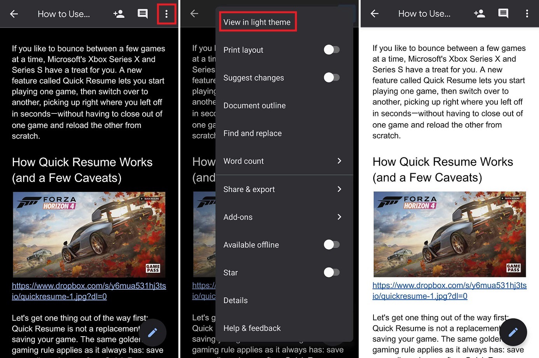Tap the Add-ons menu label
This screenshot has width=539, height=358.
(x=238, y=217)
